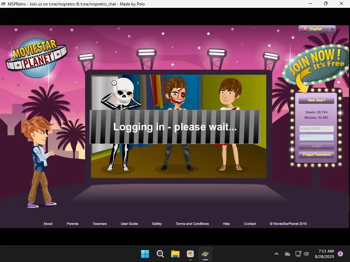Show hidden system tray icons
The image size is (350, 262).
point(276,254)
